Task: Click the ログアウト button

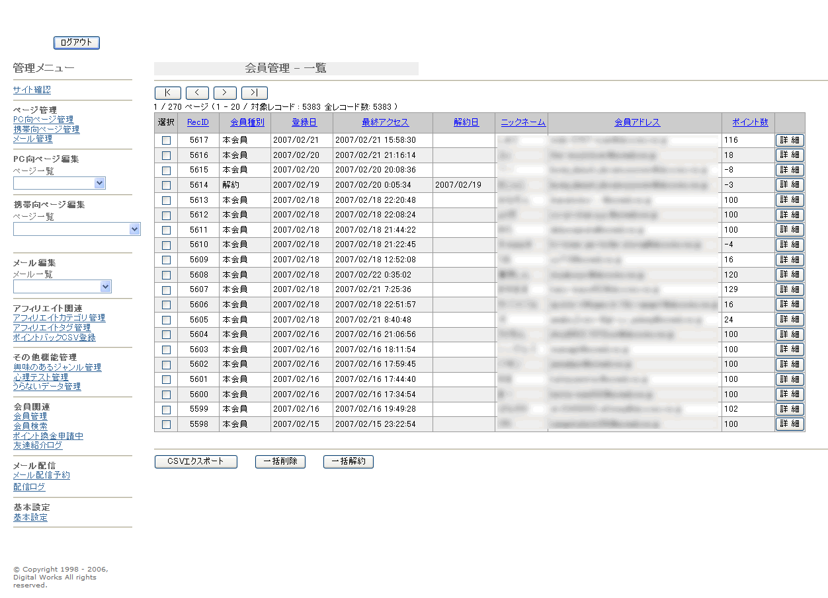Action: pyautogui.click(x=77, y=43)
